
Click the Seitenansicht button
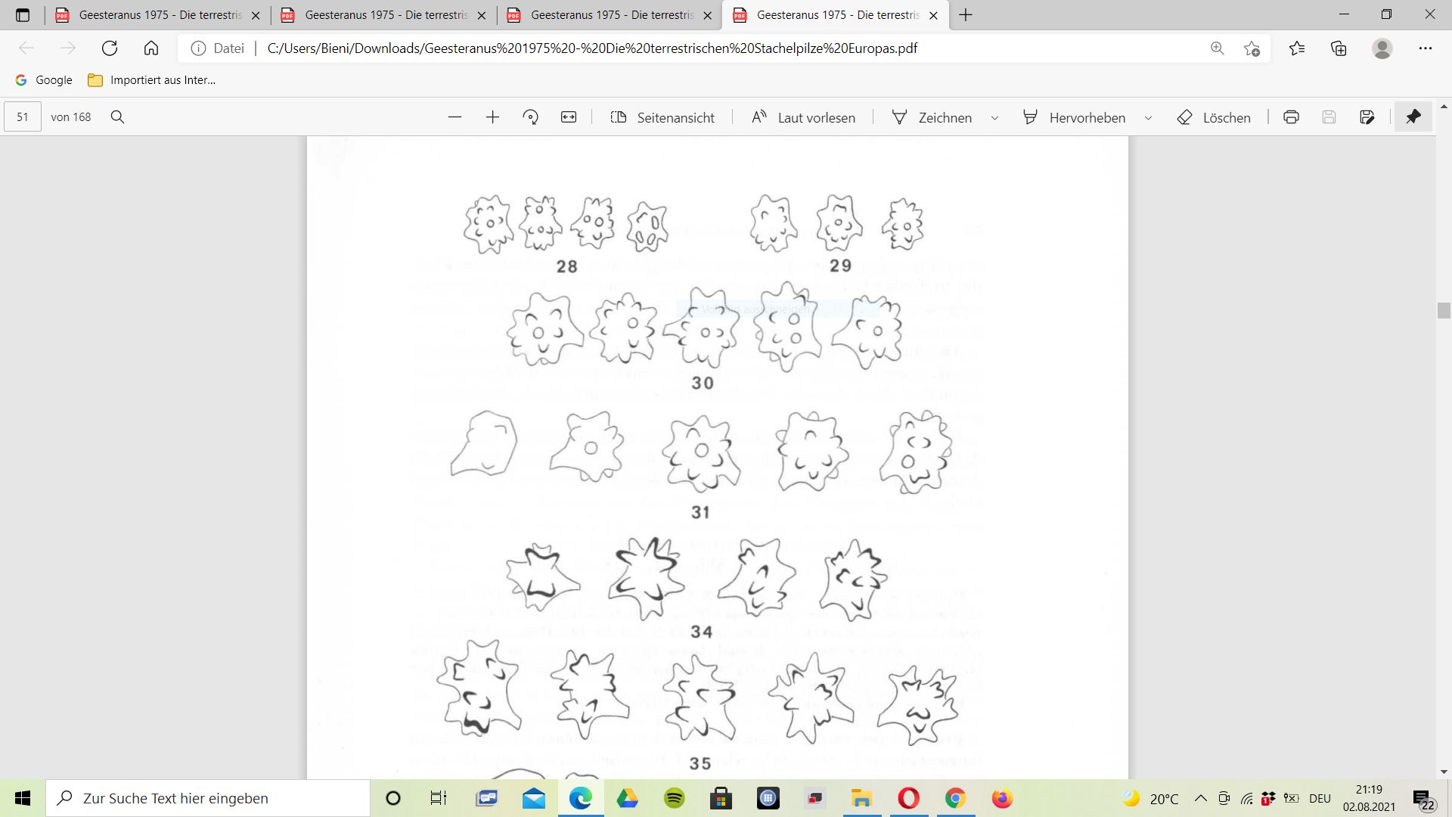pyautogui.click(x=662, y=117)
